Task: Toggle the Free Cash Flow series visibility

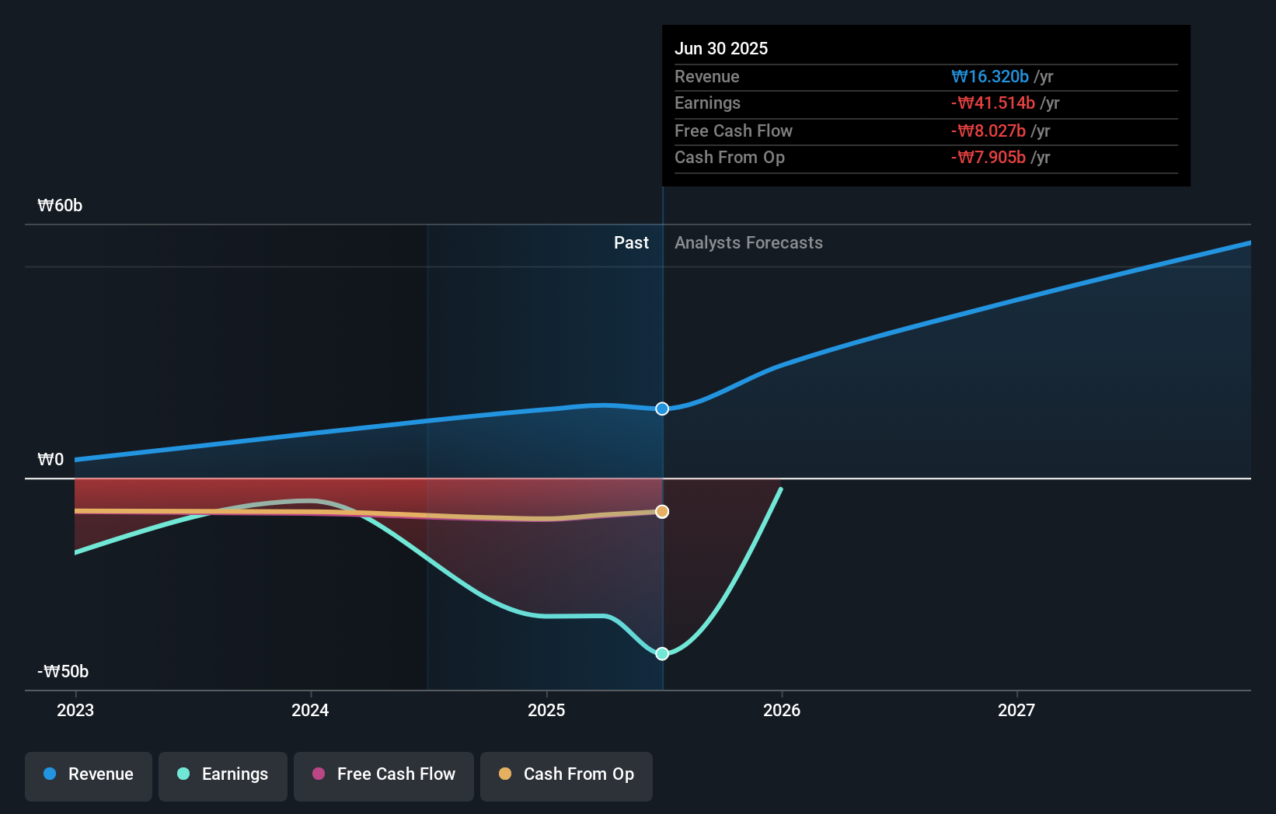Action: pyautogui.click(x=383, y=775)
